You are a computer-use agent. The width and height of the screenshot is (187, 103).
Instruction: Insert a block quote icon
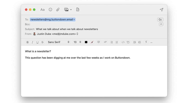(99, 42)
